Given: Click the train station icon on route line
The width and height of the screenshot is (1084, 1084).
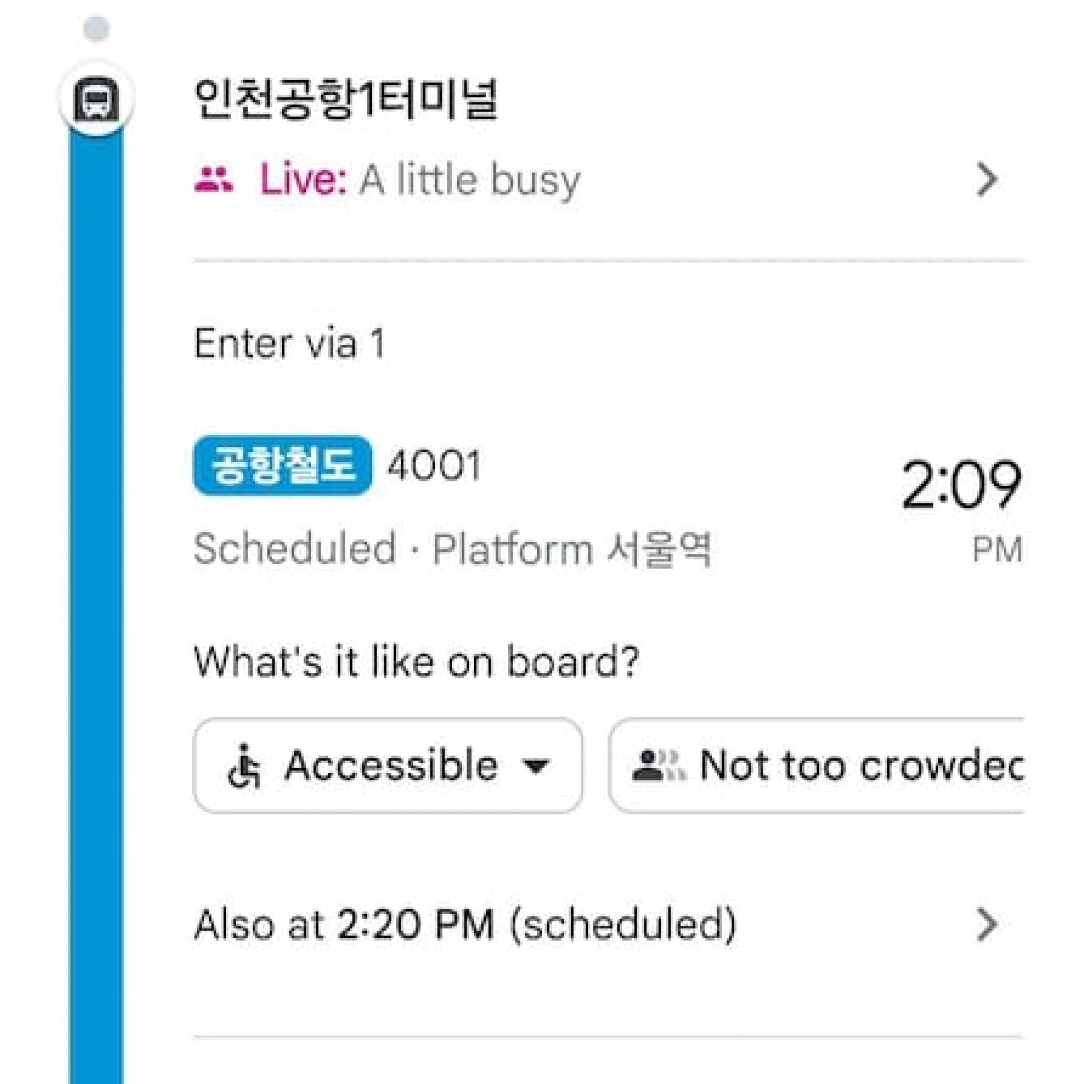Looking at the screenshot, I should (x=96, y=99).
